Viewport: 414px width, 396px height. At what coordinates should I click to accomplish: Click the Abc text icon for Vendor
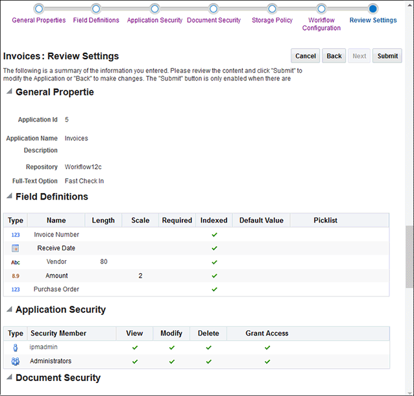(x=16, y=262)
